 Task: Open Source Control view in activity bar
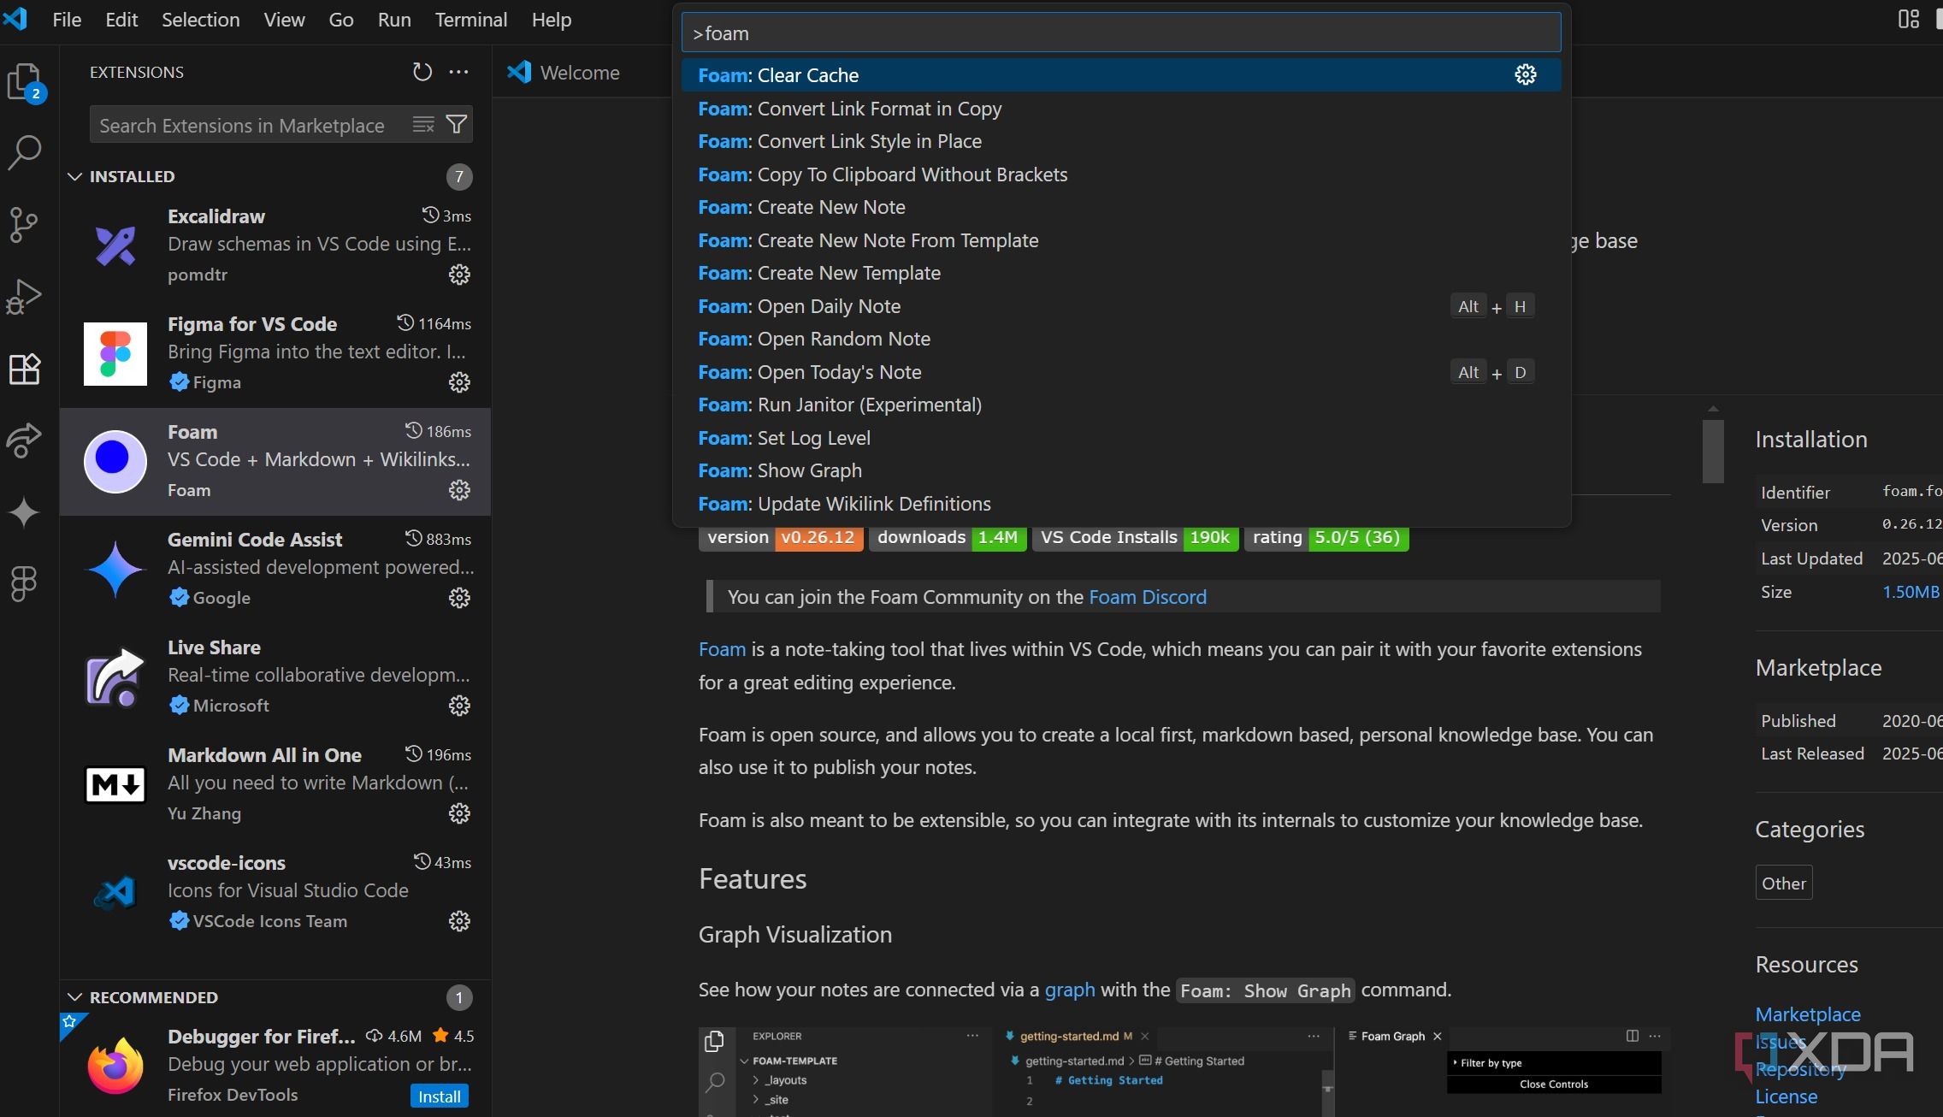[24, 225]
